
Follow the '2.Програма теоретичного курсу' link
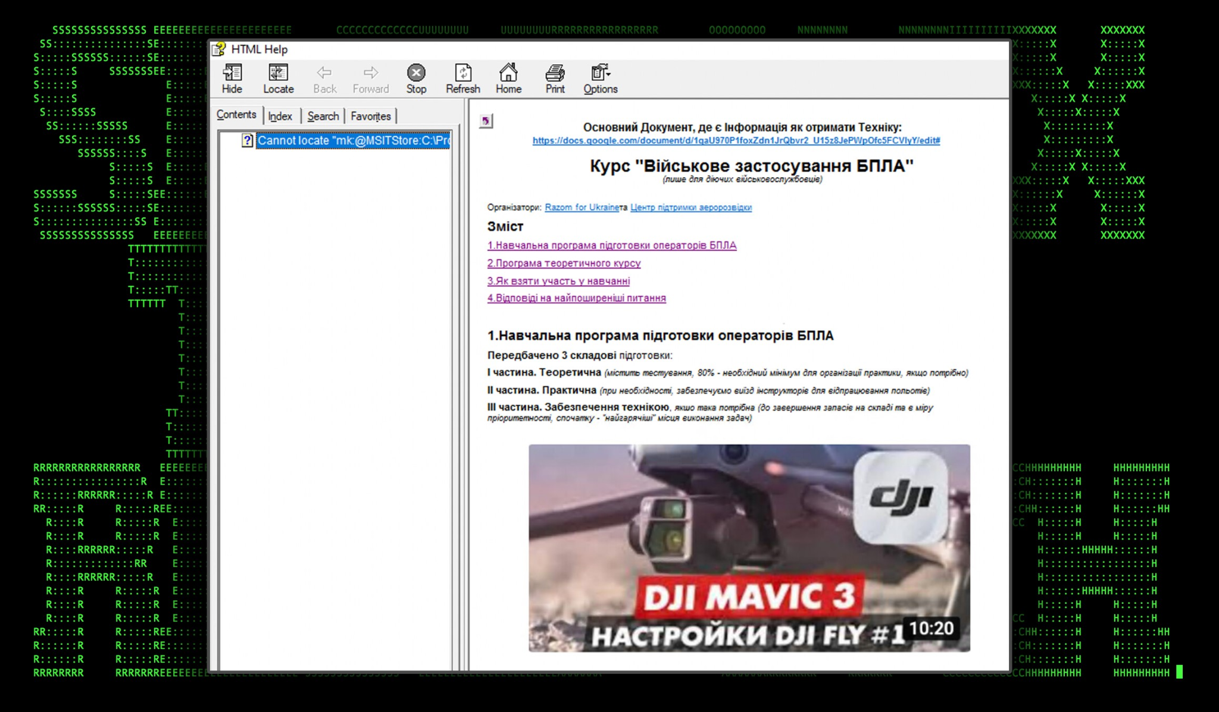(564, 263)
